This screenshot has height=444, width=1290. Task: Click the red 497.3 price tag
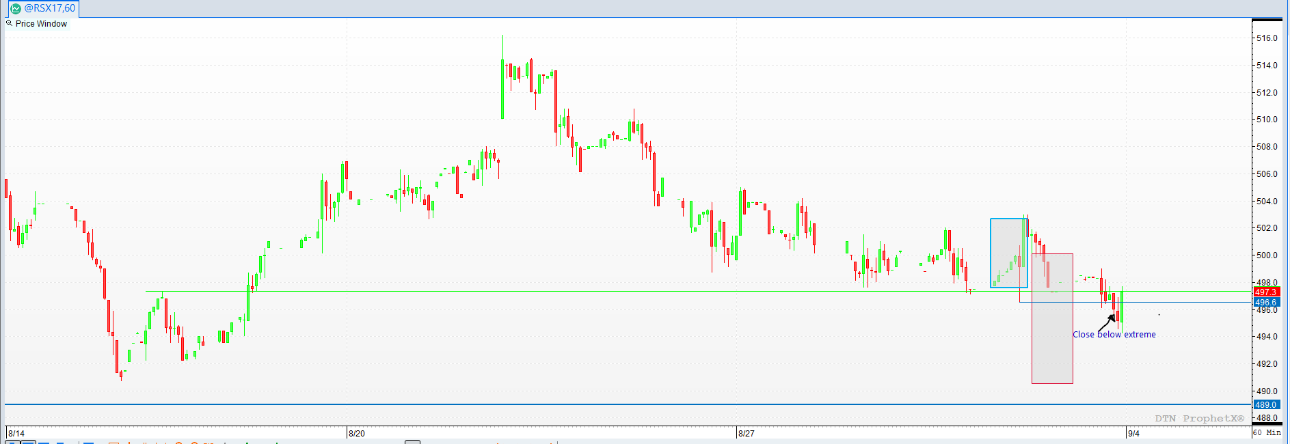[1265, 292]
